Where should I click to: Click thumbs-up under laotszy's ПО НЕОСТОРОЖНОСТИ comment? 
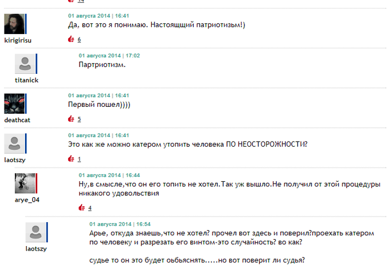[71, 159]
